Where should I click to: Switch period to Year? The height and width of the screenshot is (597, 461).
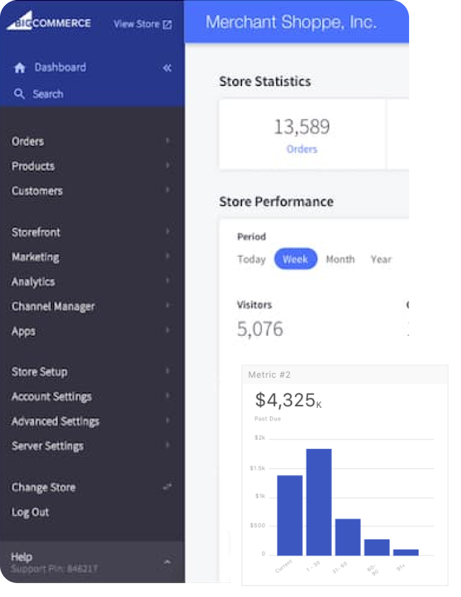pos(381,259)
